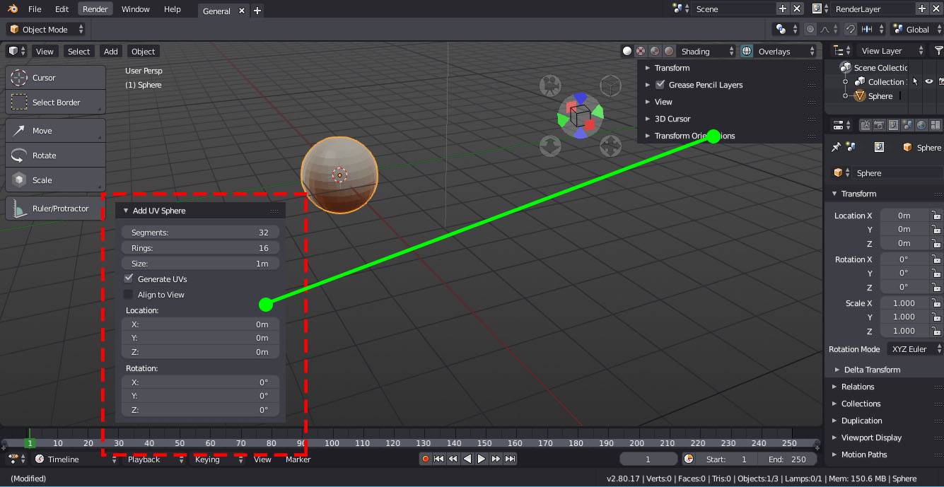Click the orbit view gizmo
Viewport: 944px width, 487px height.
550,146
